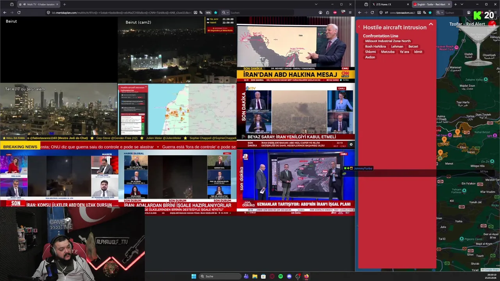Open the A Haber news tile
This screenshot has height=281, width=500.
point(296,182)
